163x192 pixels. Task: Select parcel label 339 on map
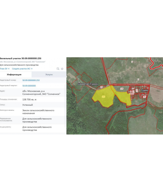coord(122,89)
